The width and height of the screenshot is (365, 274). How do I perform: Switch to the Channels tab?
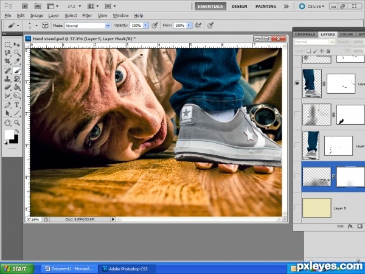(305, 34)
